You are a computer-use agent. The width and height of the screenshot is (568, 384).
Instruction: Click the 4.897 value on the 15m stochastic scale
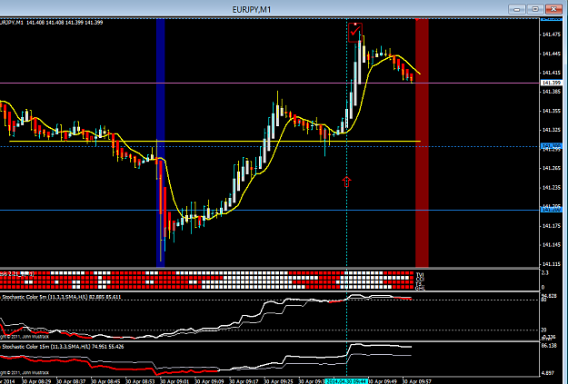[x=548, y=373]
